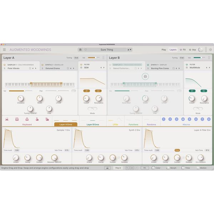214x214 pixels.
Task: Click the Burning Pine Cones browse icon
Action: click(173, 68)
